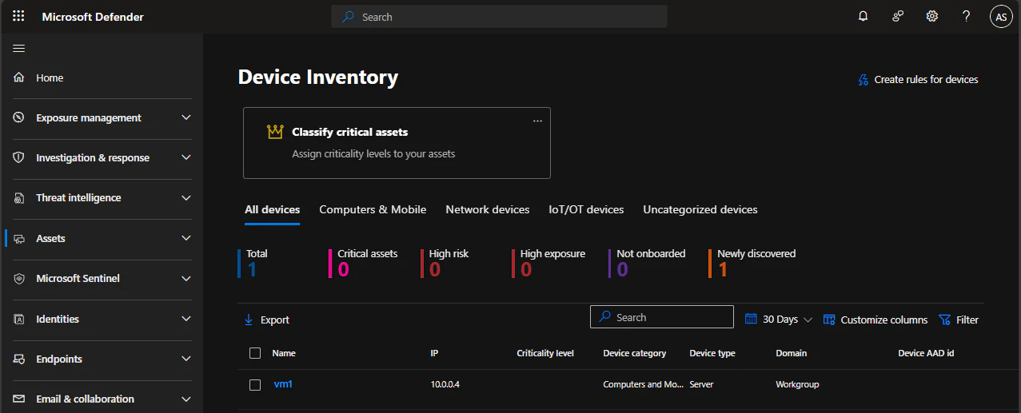Click the Create rules for devices icon
1021x413 pixels.
[863, 79]
